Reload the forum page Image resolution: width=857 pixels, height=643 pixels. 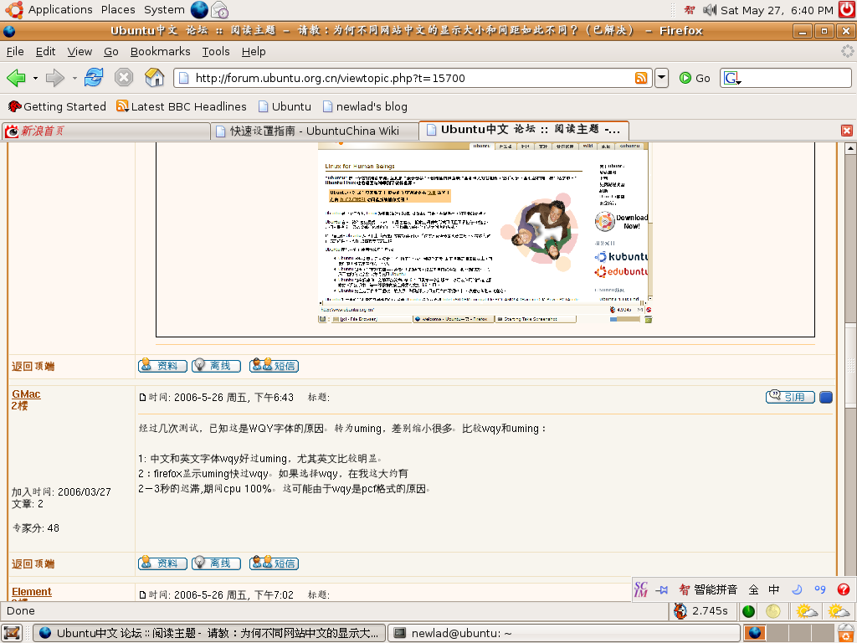pyautogui.click(x=94, y=78)
